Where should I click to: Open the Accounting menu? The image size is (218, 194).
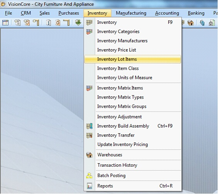(167, 13)
